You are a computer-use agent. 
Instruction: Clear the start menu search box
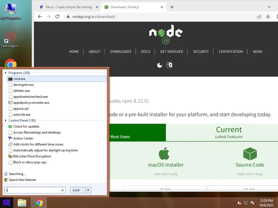(x=63, y=190)
